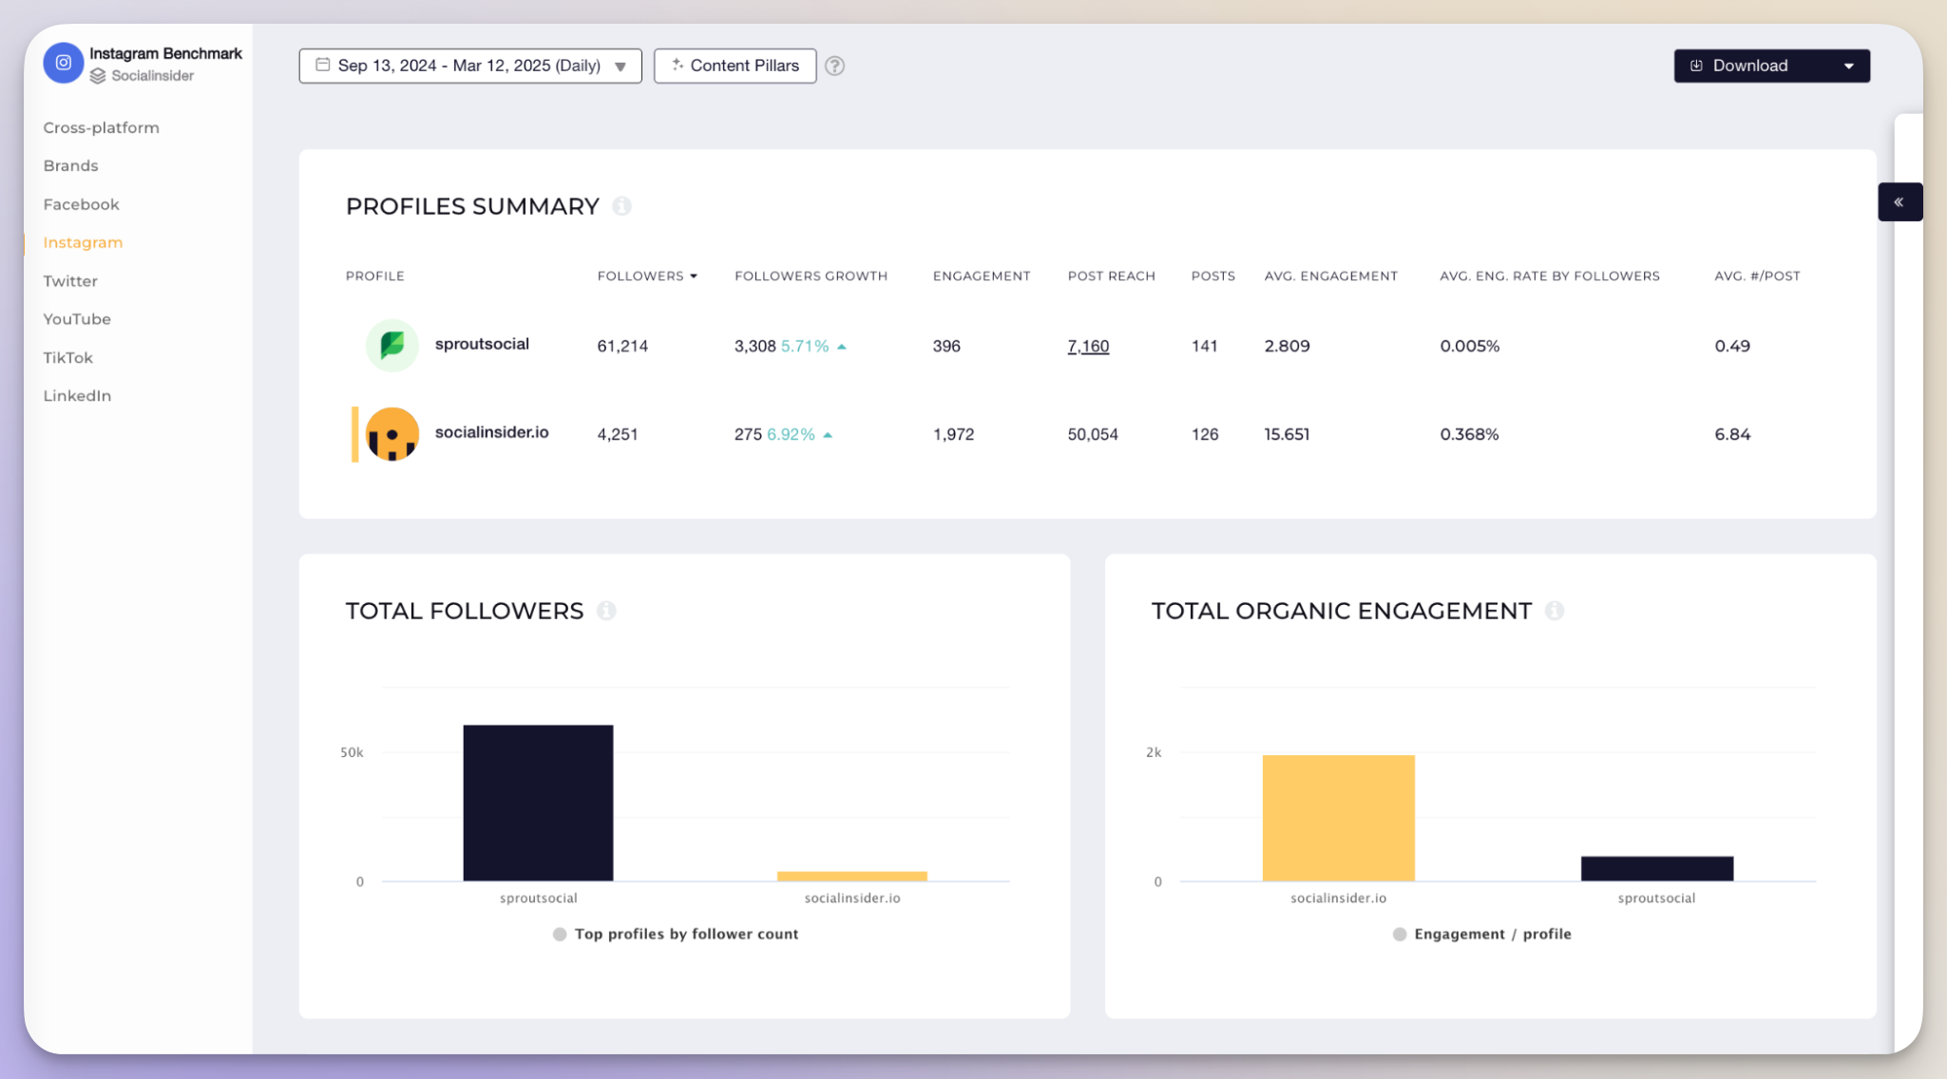The width and height of the screenshot is (1947, 1079).
Task: Click the 15.651 avg engagement value
Action: coord(1287,434)
